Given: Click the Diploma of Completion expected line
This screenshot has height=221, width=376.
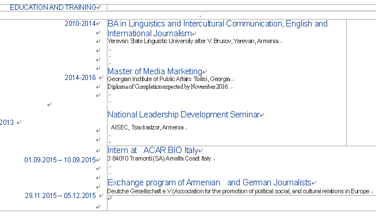Looking at the screenshot, I should coord(168,87).
